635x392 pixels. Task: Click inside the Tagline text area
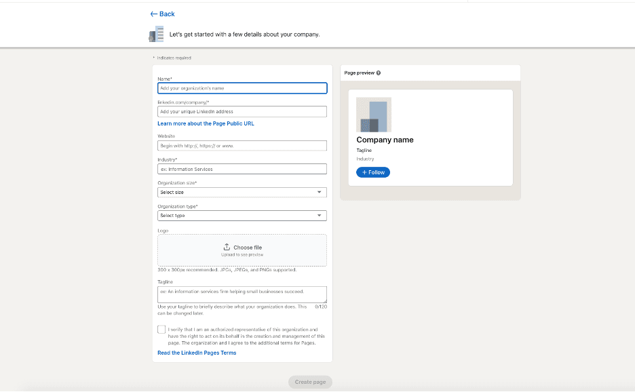242,294
